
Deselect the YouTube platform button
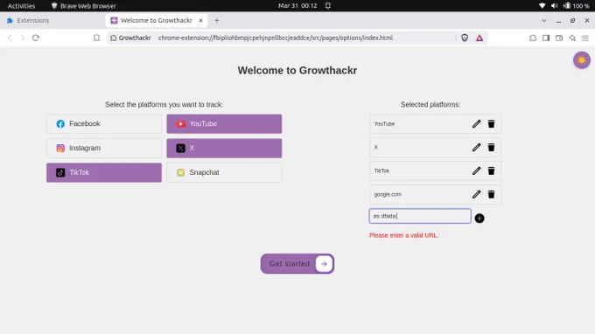pyautogui.click(x=224, y=124)
